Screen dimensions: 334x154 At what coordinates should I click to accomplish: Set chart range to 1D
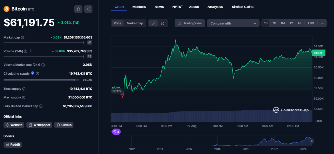point(266,23)
